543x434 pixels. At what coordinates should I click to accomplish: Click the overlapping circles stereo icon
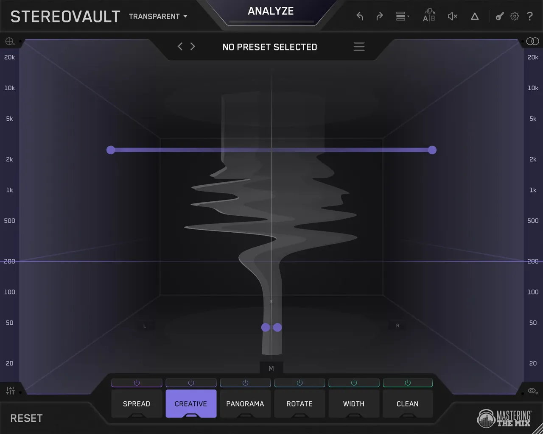[532, 41]
